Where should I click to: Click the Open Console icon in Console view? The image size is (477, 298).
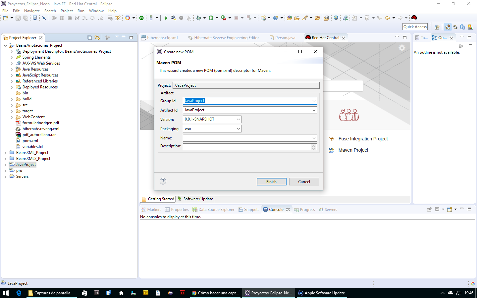[450, 209]
